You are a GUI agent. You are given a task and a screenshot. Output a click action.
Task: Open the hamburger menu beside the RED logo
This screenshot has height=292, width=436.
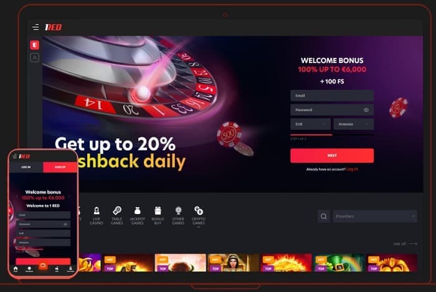click(36, 27)
